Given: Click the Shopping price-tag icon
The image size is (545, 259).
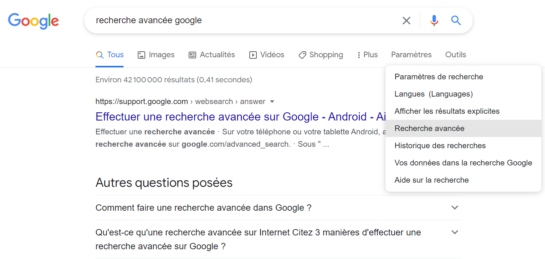Looking at the screenshot, I should point(302,55).
